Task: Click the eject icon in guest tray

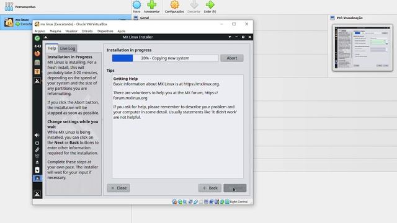Action: tap(37, 162)
